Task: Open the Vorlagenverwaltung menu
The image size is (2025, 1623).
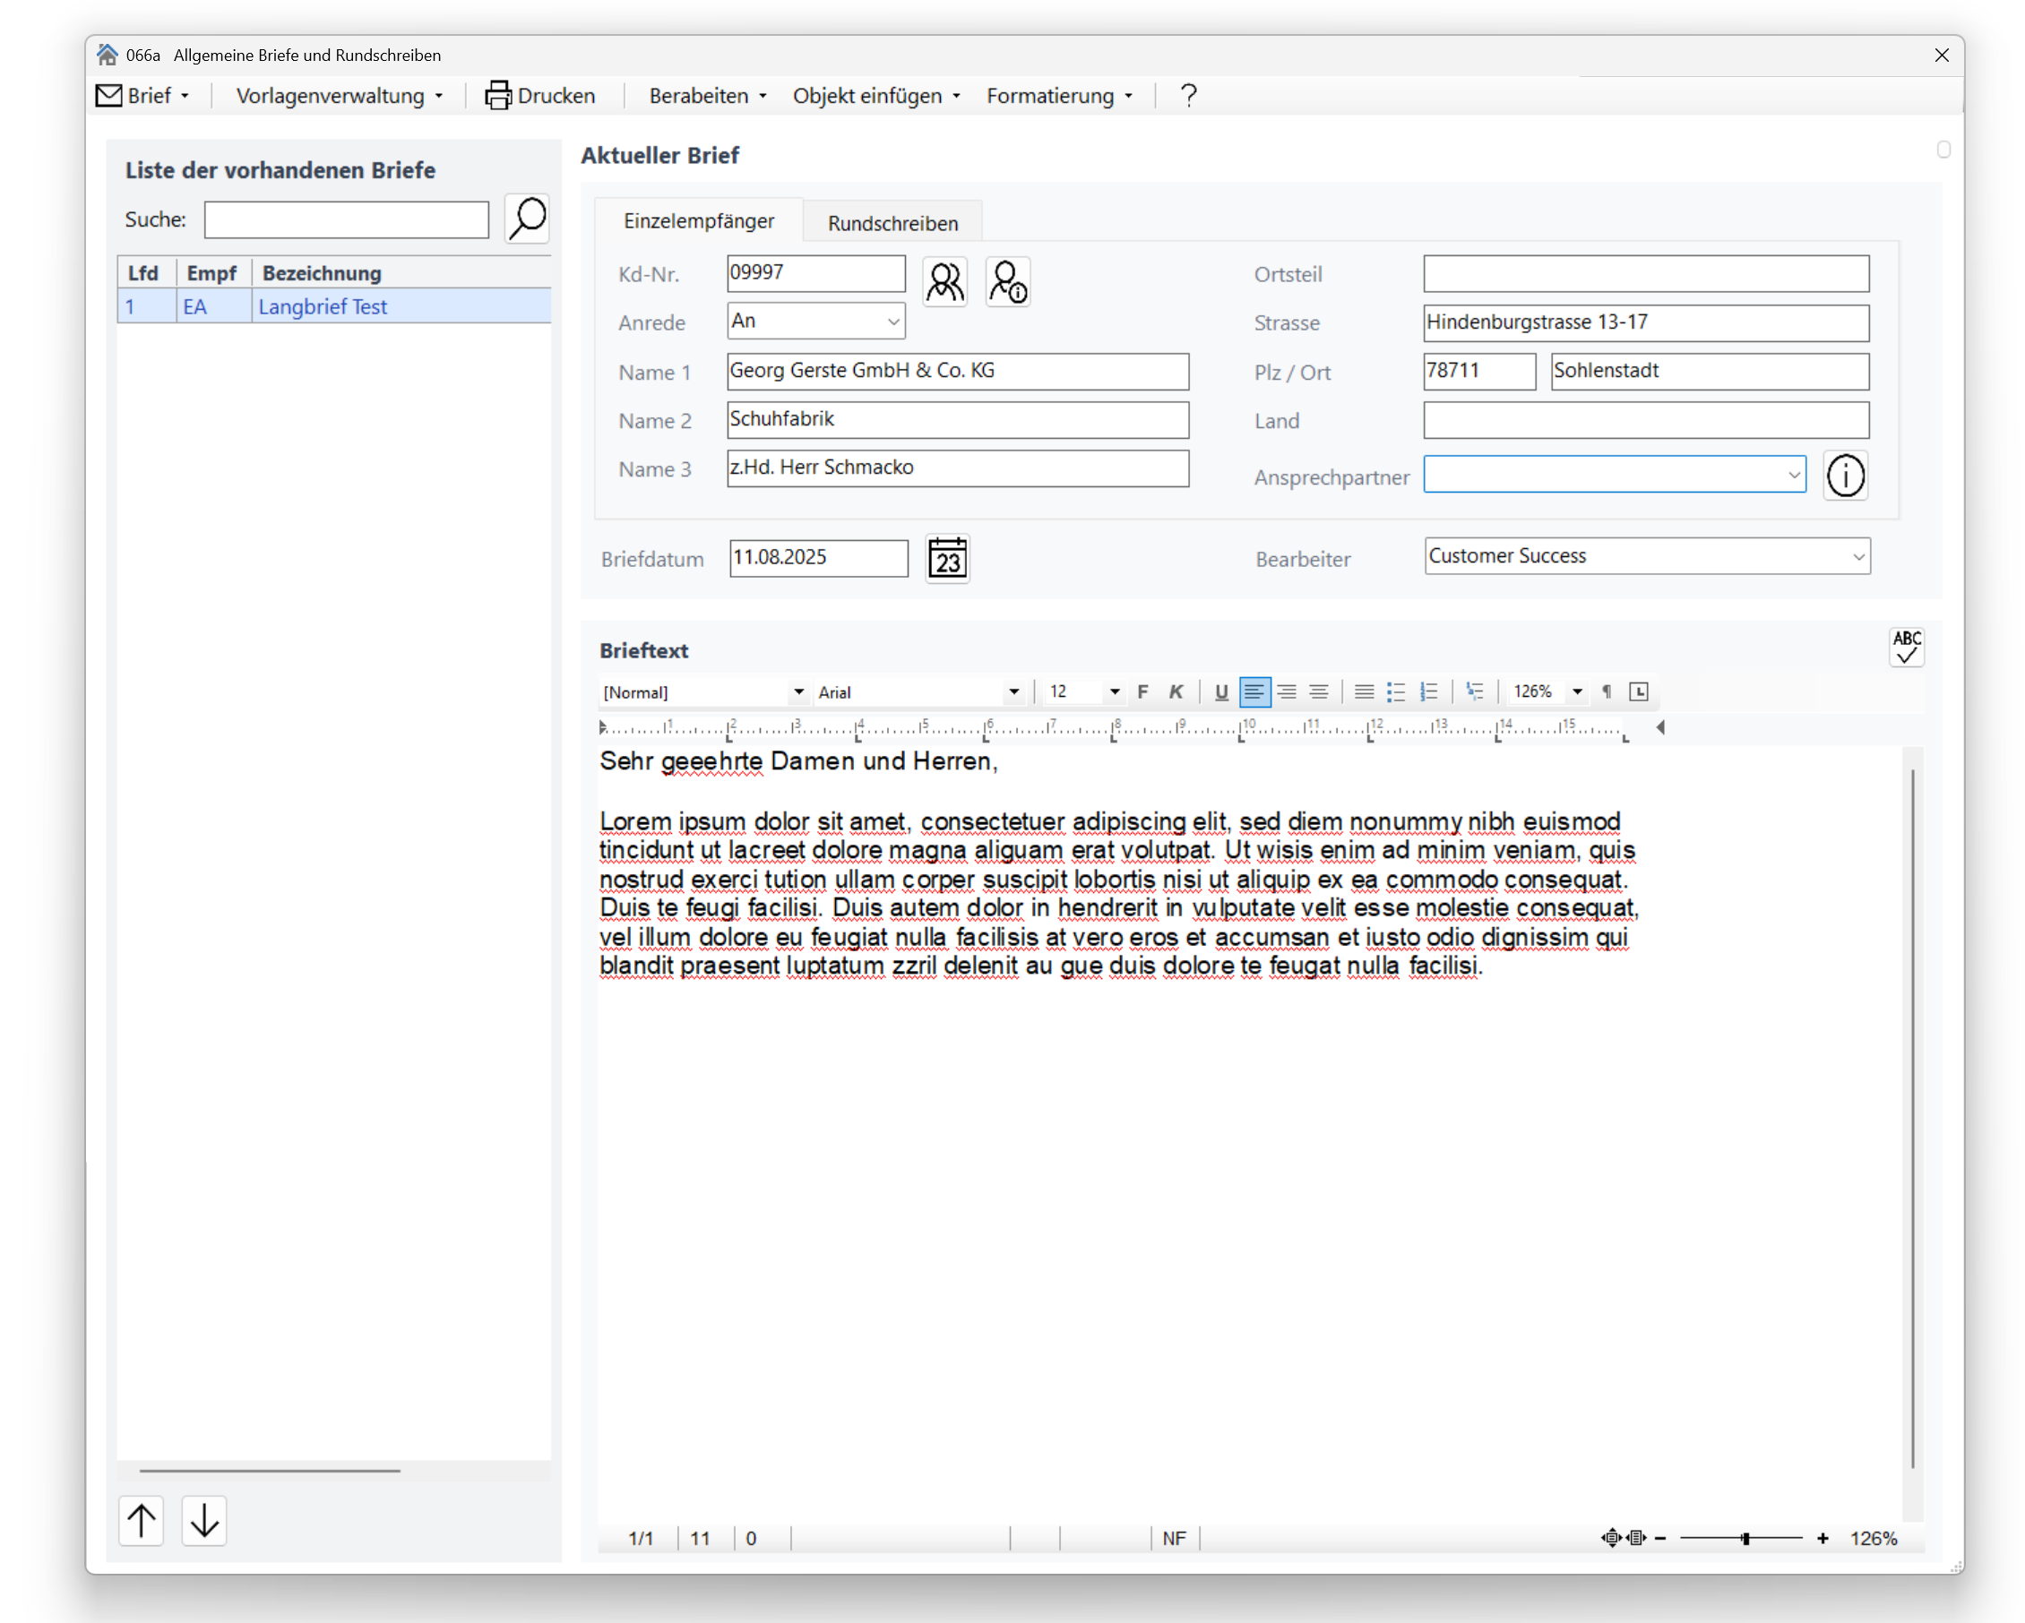Action: 339,96
